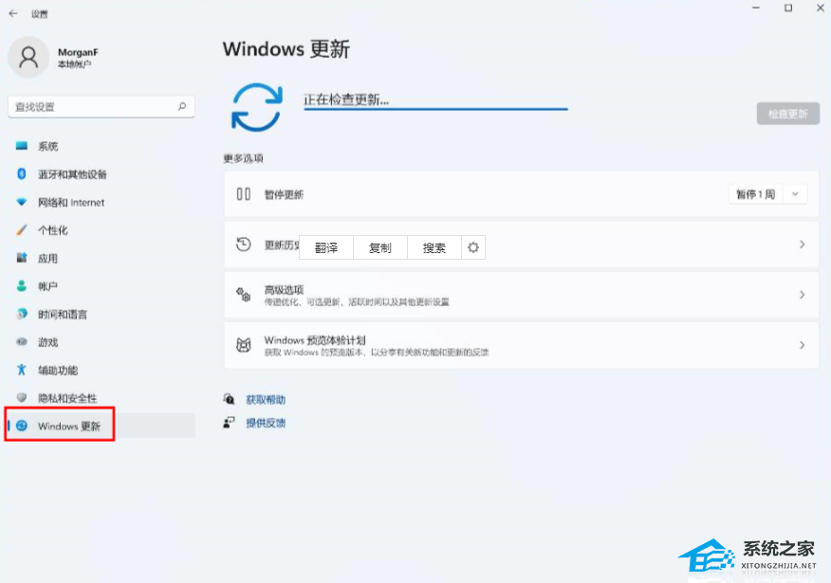Open the 系统 settings category
The height and width of the screenshot is (583, 831).
[x=101, y=146]
